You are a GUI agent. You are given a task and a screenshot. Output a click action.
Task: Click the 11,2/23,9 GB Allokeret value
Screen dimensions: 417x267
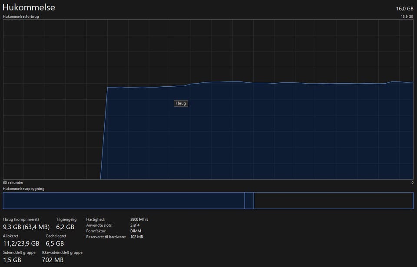pos(21,243)
